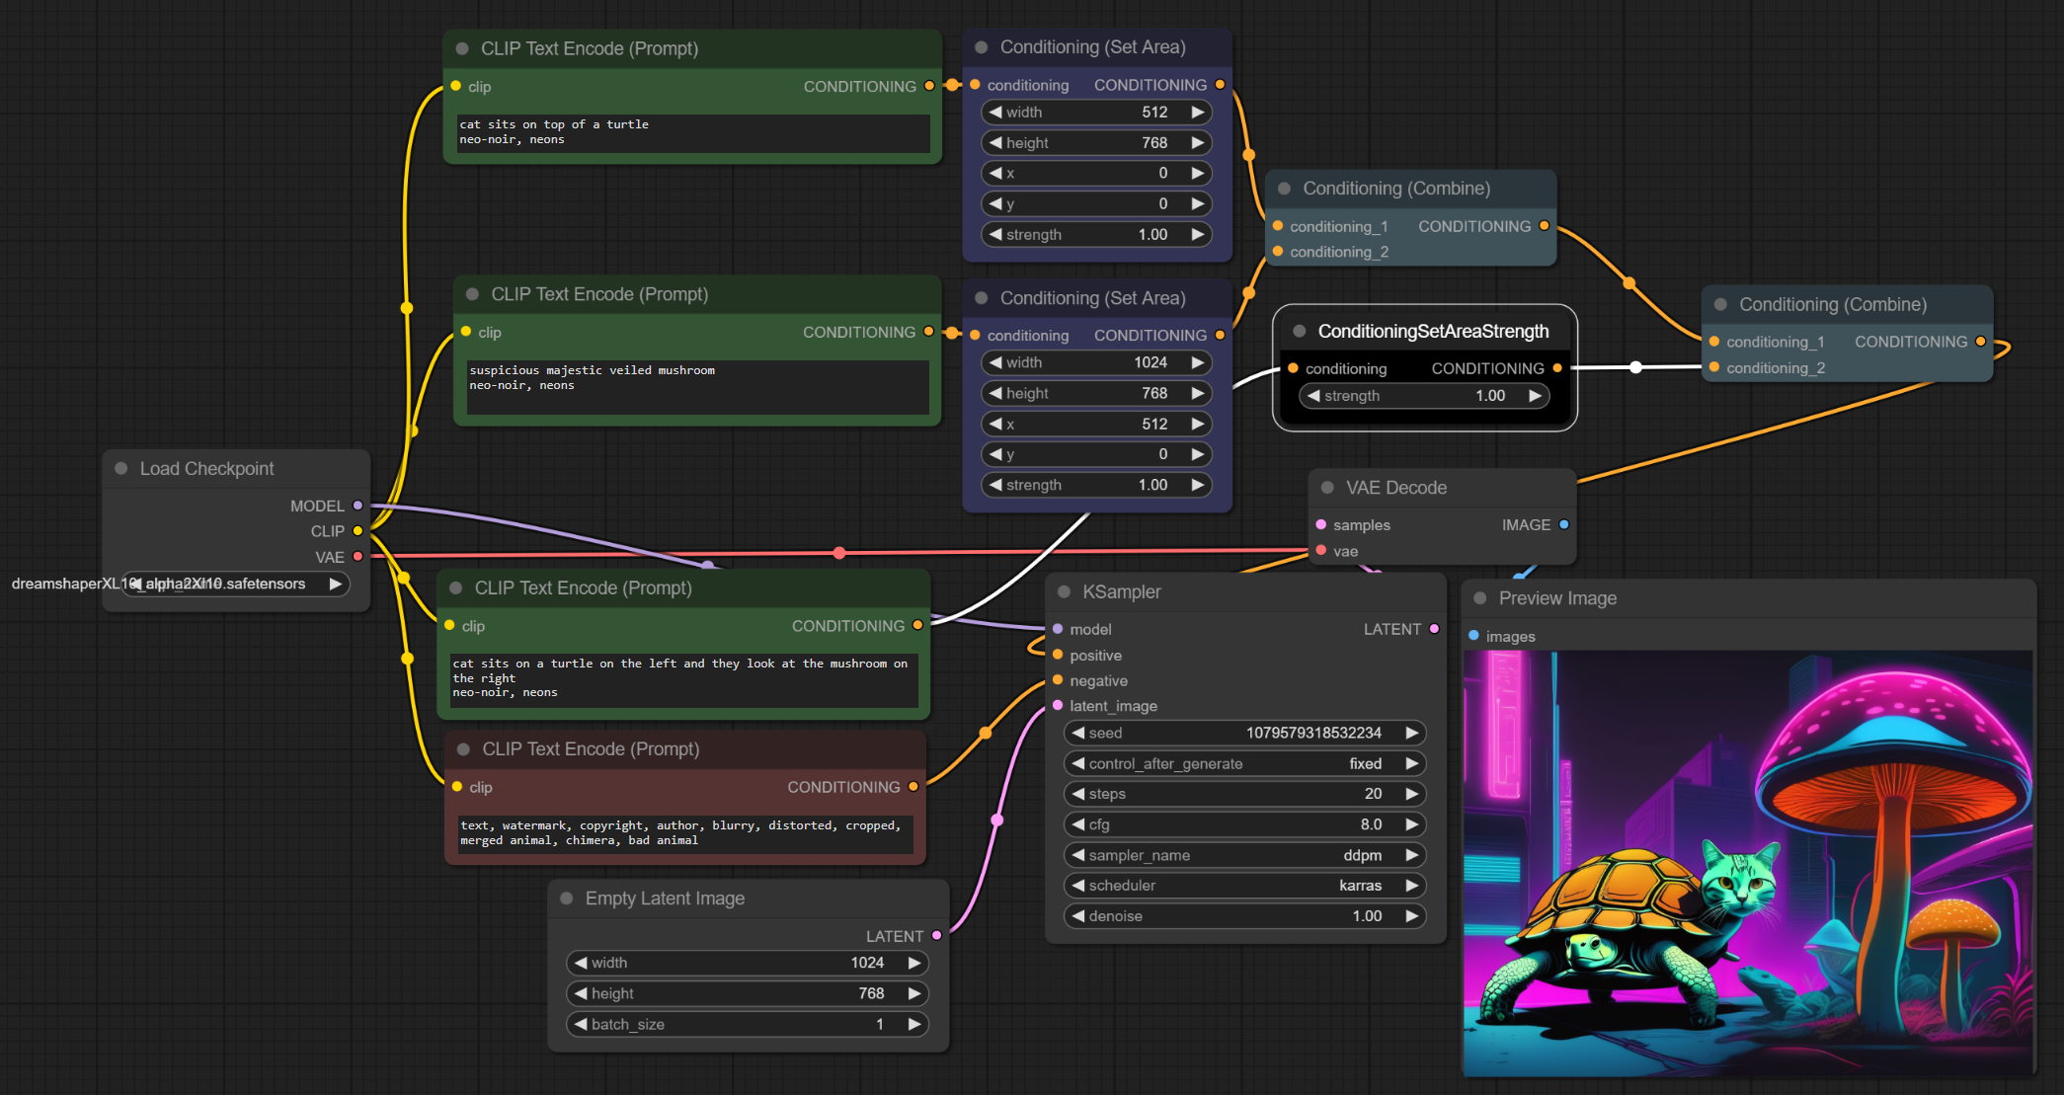Collapse the ConditioningSetAreaStrength node
Viewport: 2064px width, 1095px height.
pos(1300,332)
